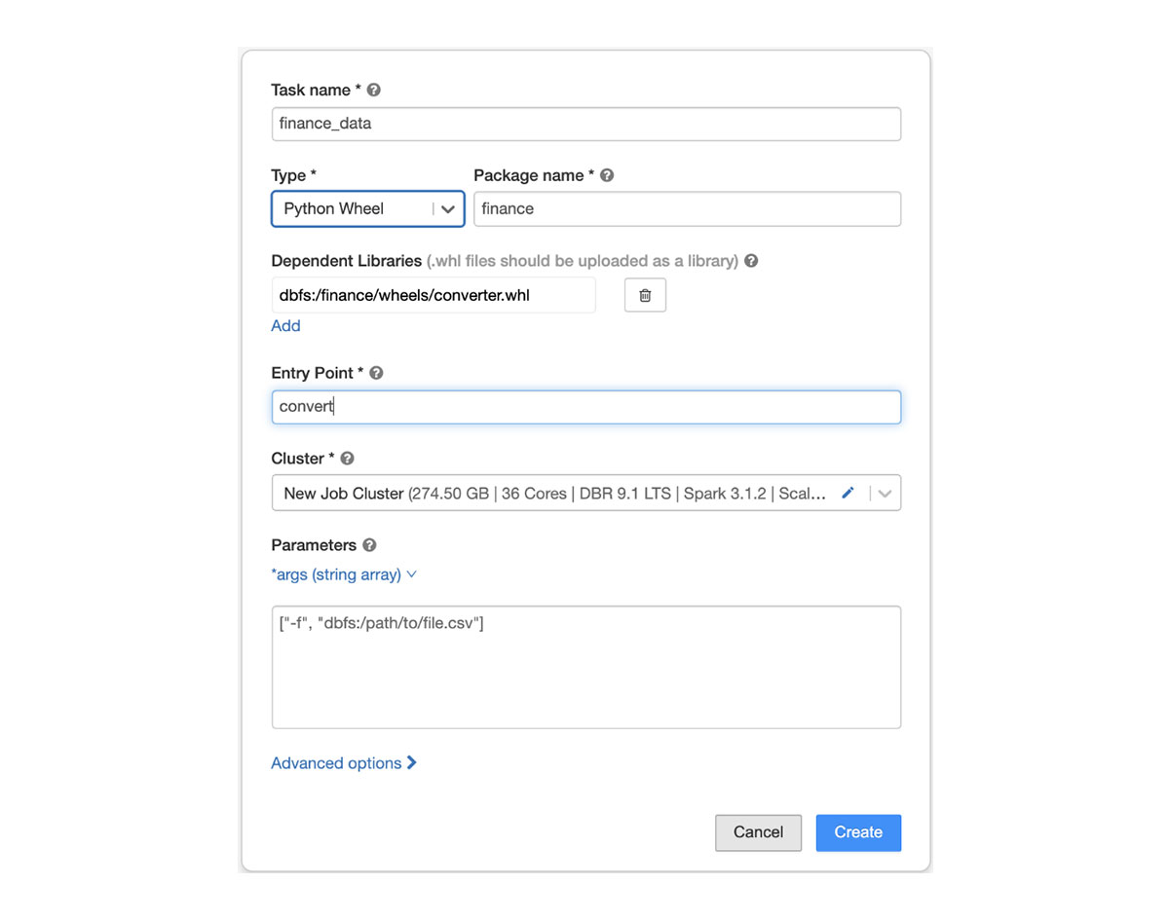Open the Cluster help tooltip icon

(346, 458)
